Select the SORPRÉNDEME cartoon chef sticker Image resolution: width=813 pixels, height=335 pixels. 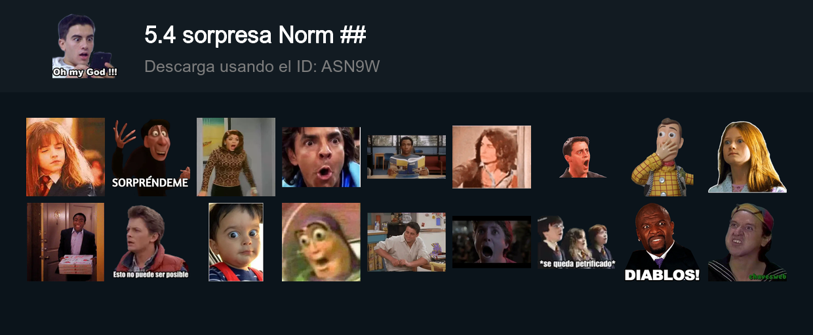[151, 157]
